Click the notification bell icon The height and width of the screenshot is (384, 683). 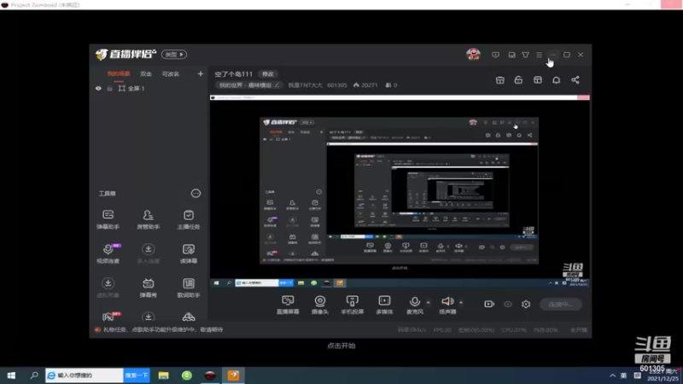click(557, 80)
